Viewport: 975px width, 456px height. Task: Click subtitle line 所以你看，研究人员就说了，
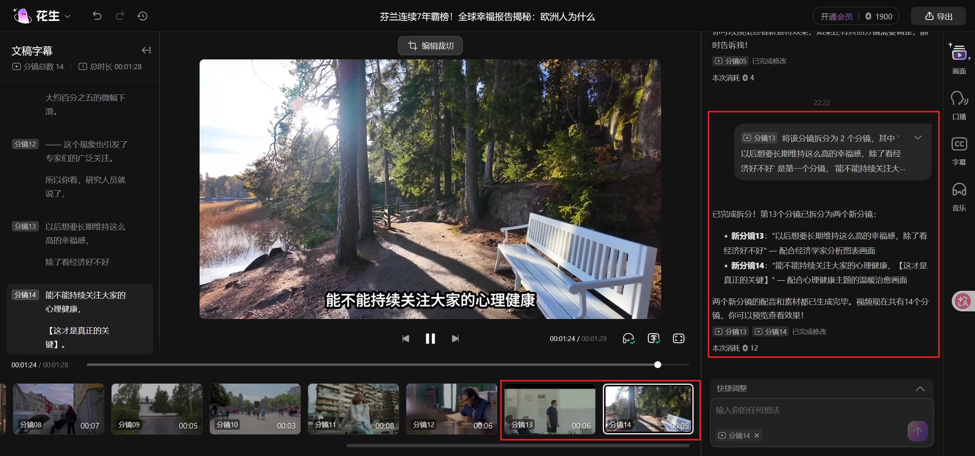(86, 187)
